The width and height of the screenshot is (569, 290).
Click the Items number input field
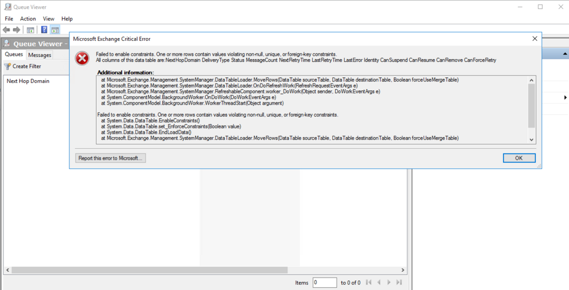click(324, 282)
